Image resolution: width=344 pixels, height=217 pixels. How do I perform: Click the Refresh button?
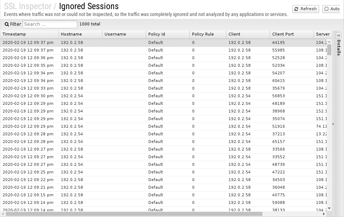pos(306,9)
